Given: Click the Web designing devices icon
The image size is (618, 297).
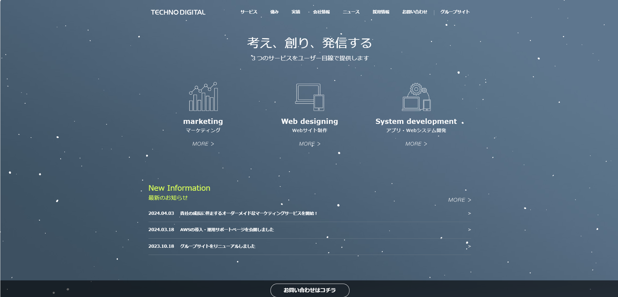Looking at the screenshot, I should [x=309, y=97].
